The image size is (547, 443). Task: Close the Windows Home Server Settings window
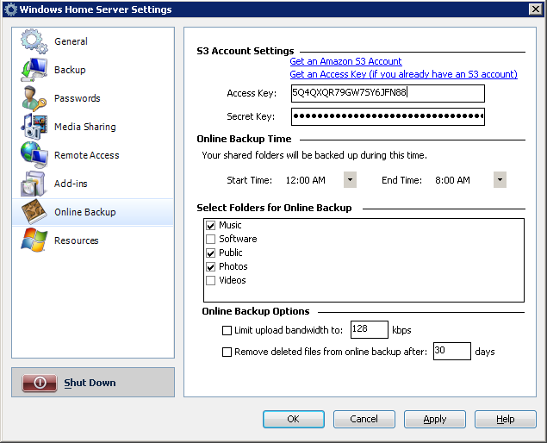click(535, 9)
